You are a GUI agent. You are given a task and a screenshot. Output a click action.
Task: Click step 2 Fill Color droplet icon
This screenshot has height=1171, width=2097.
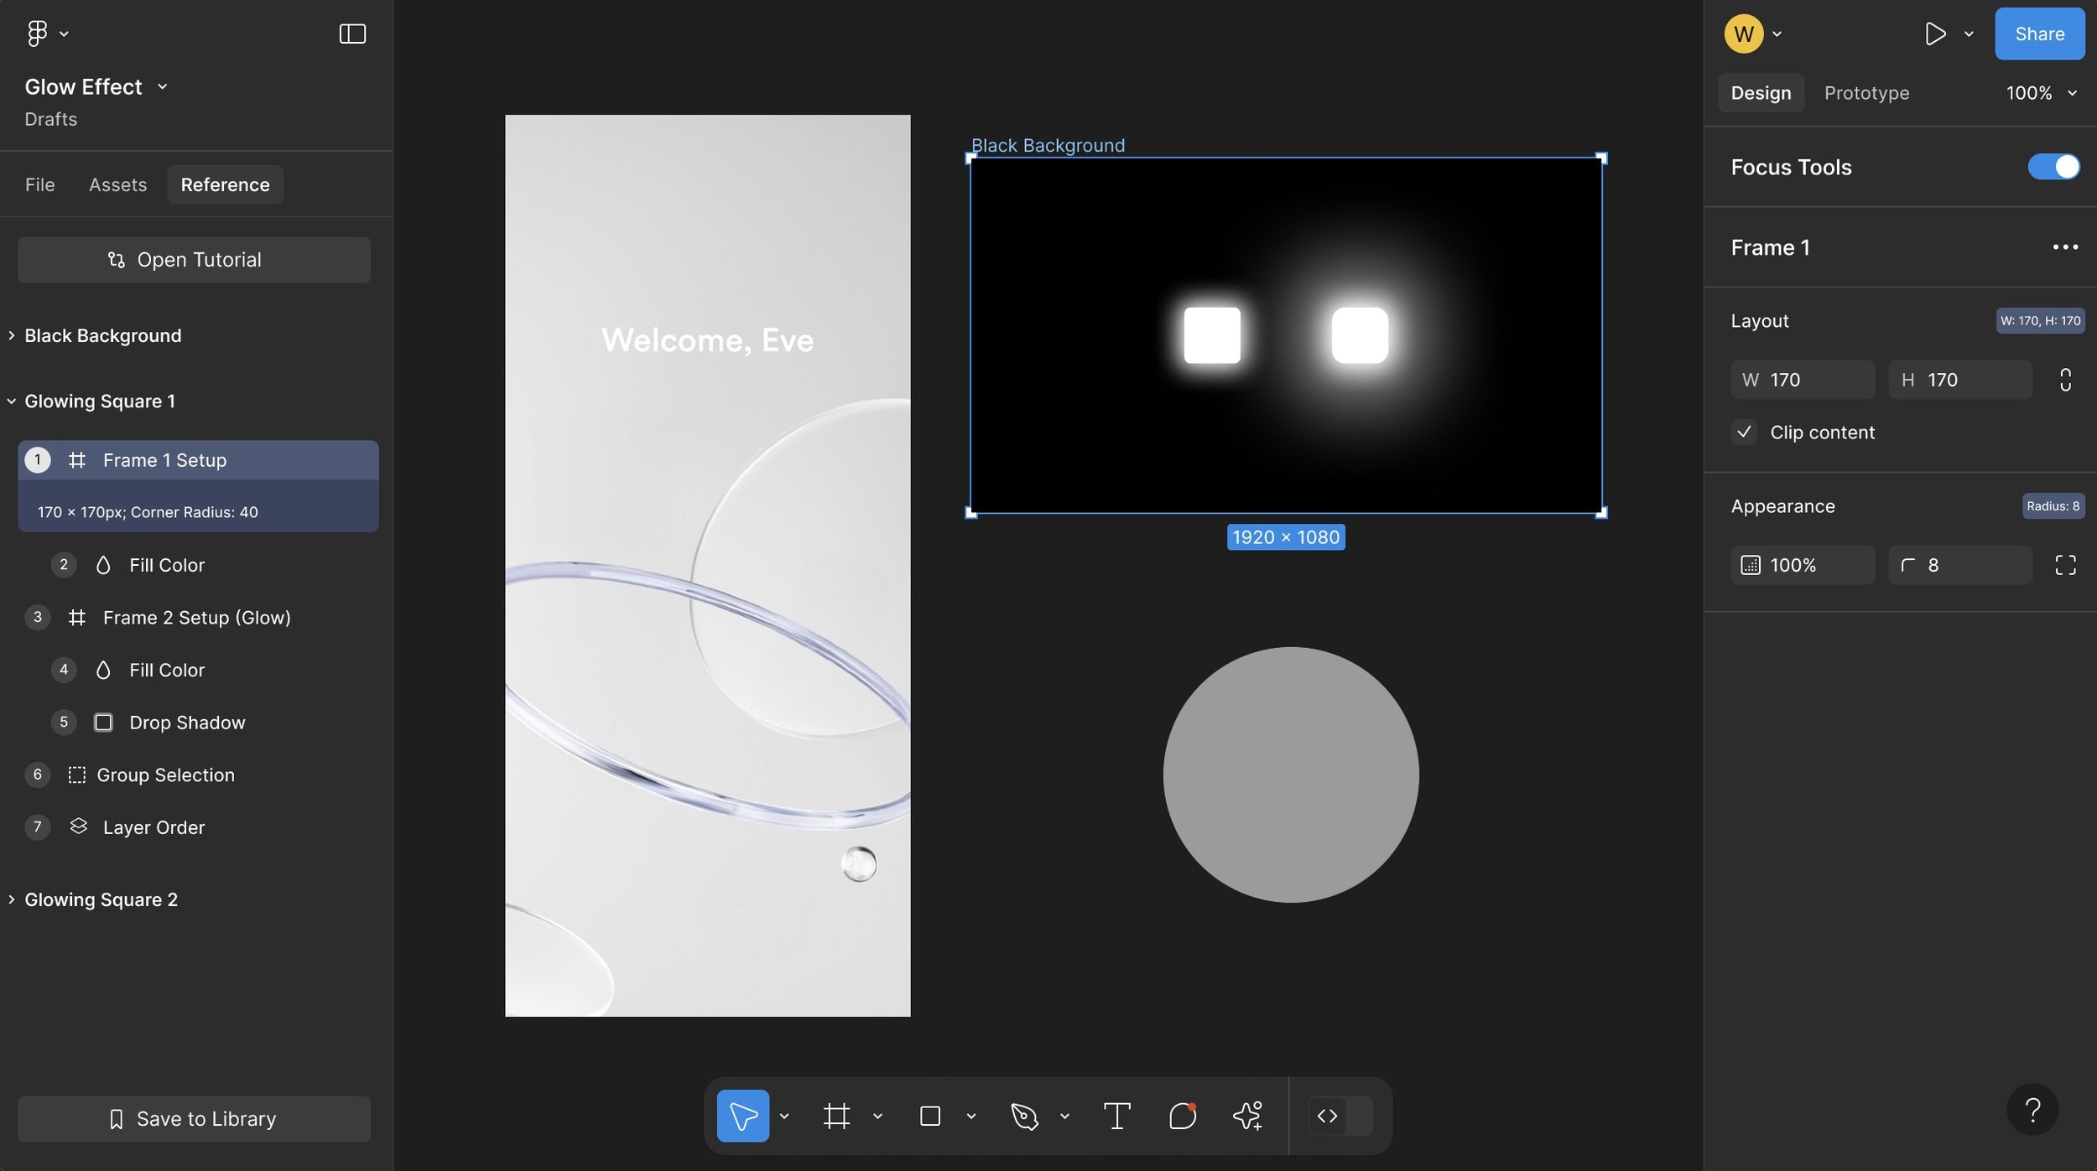tap(103, 565)
